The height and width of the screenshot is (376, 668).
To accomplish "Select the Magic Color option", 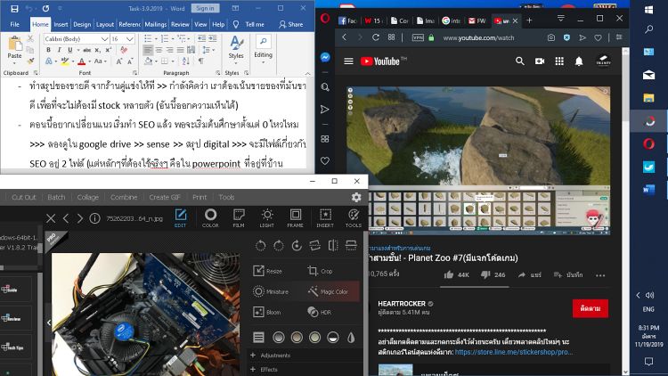I will 328,291.
